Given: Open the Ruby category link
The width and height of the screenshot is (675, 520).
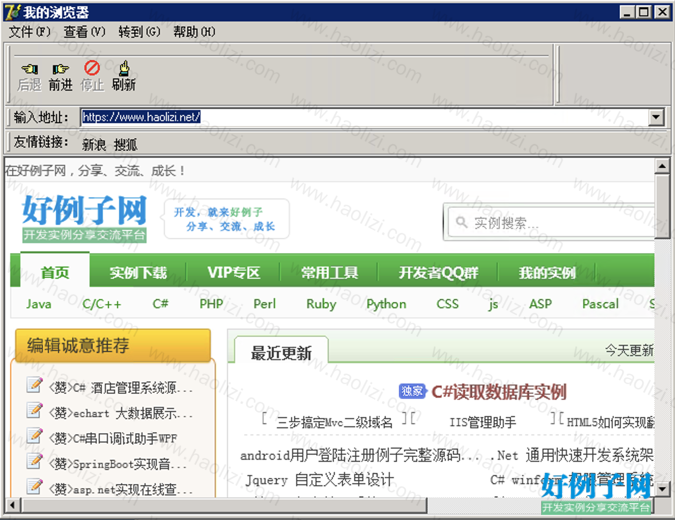Looking at the screenshot, I should 321,304.
